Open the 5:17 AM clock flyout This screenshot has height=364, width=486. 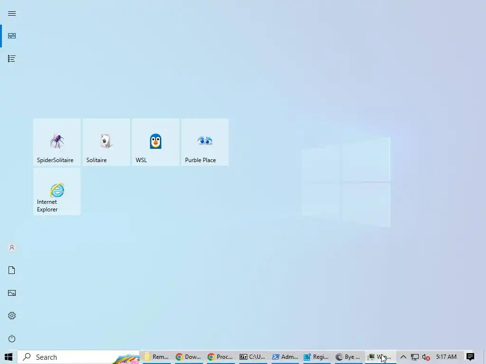pos(446,357)
